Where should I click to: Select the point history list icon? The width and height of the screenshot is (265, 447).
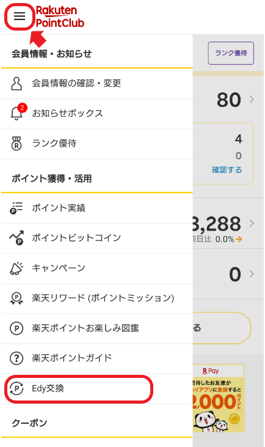[16, 208]
